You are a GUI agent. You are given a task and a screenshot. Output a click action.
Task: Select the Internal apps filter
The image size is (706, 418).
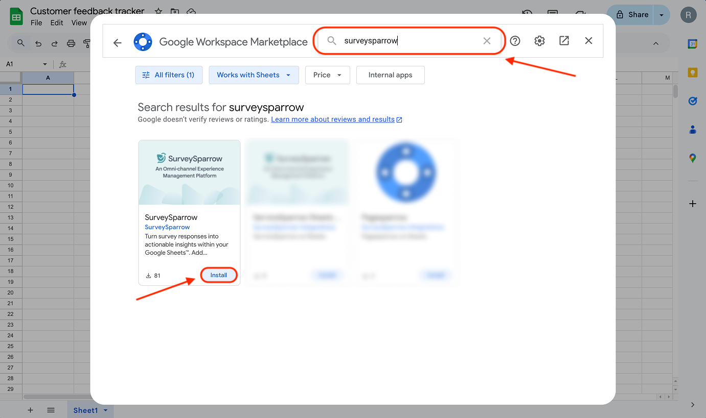coord(390,75)
